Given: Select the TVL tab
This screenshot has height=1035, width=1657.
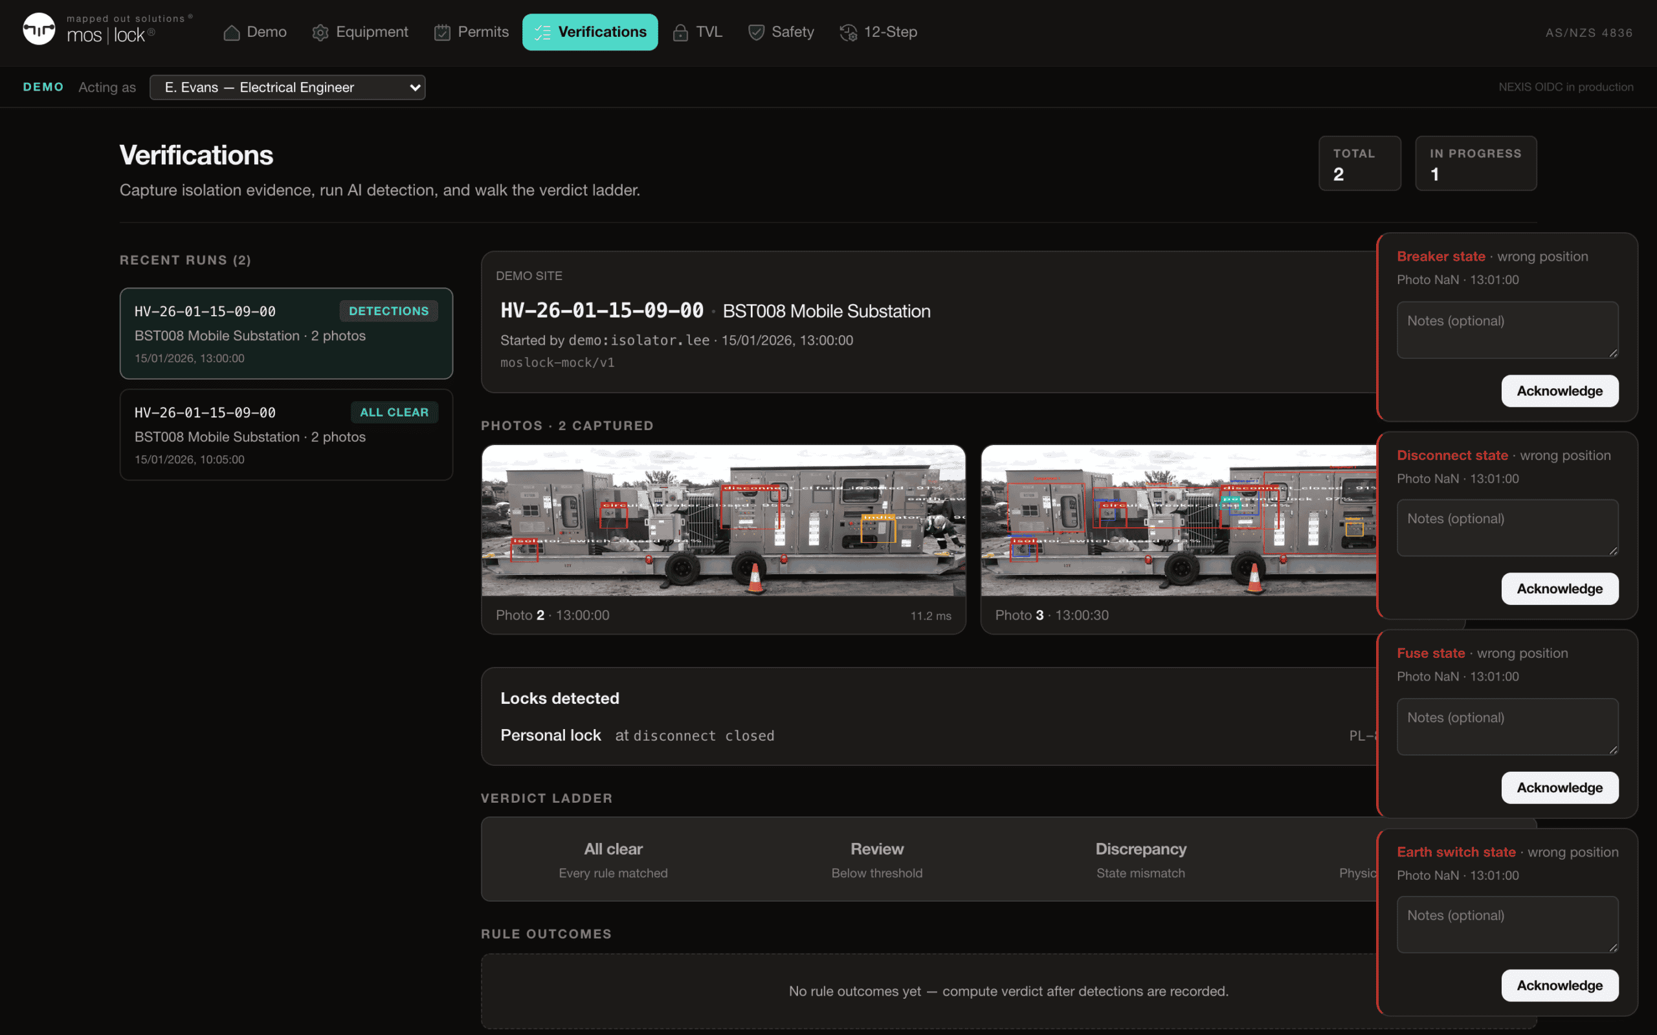Looking at the screenshot, I should click(697, 32).
